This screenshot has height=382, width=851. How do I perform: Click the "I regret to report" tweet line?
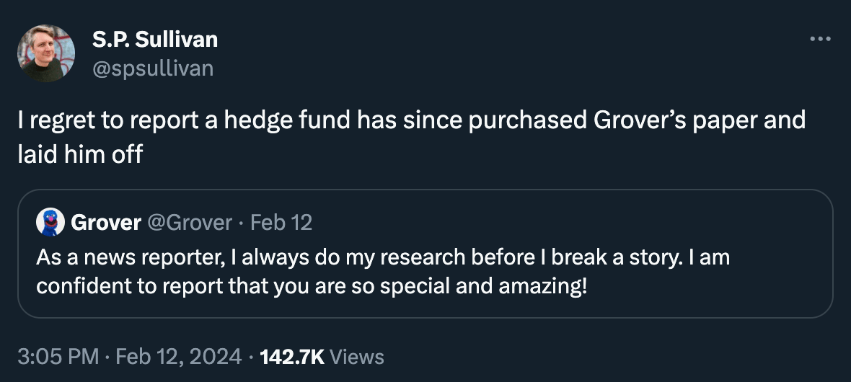pyautogui.click(x=411, y=120)
